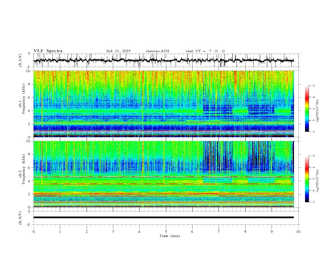Click time axis tick label "1"
This screenshot has height=260, width=336.
coord(60,232)
